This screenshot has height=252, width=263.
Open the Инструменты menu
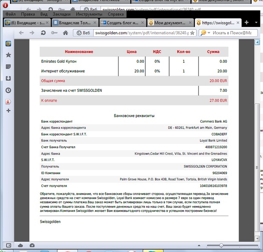(x=89, y=14)
